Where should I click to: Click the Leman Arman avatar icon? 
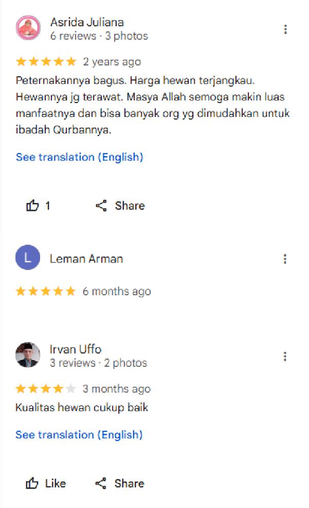pos(28,258)
